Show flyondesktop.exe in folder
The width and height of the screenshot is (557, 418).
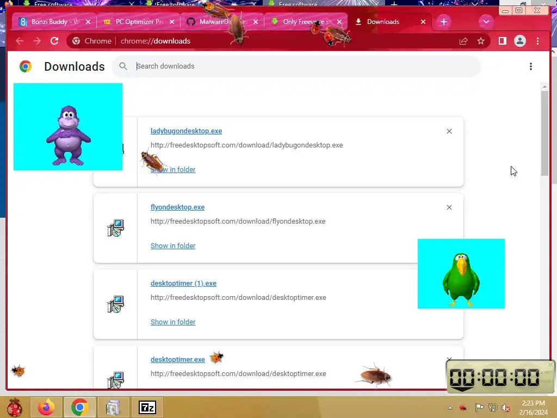point(173,245)
